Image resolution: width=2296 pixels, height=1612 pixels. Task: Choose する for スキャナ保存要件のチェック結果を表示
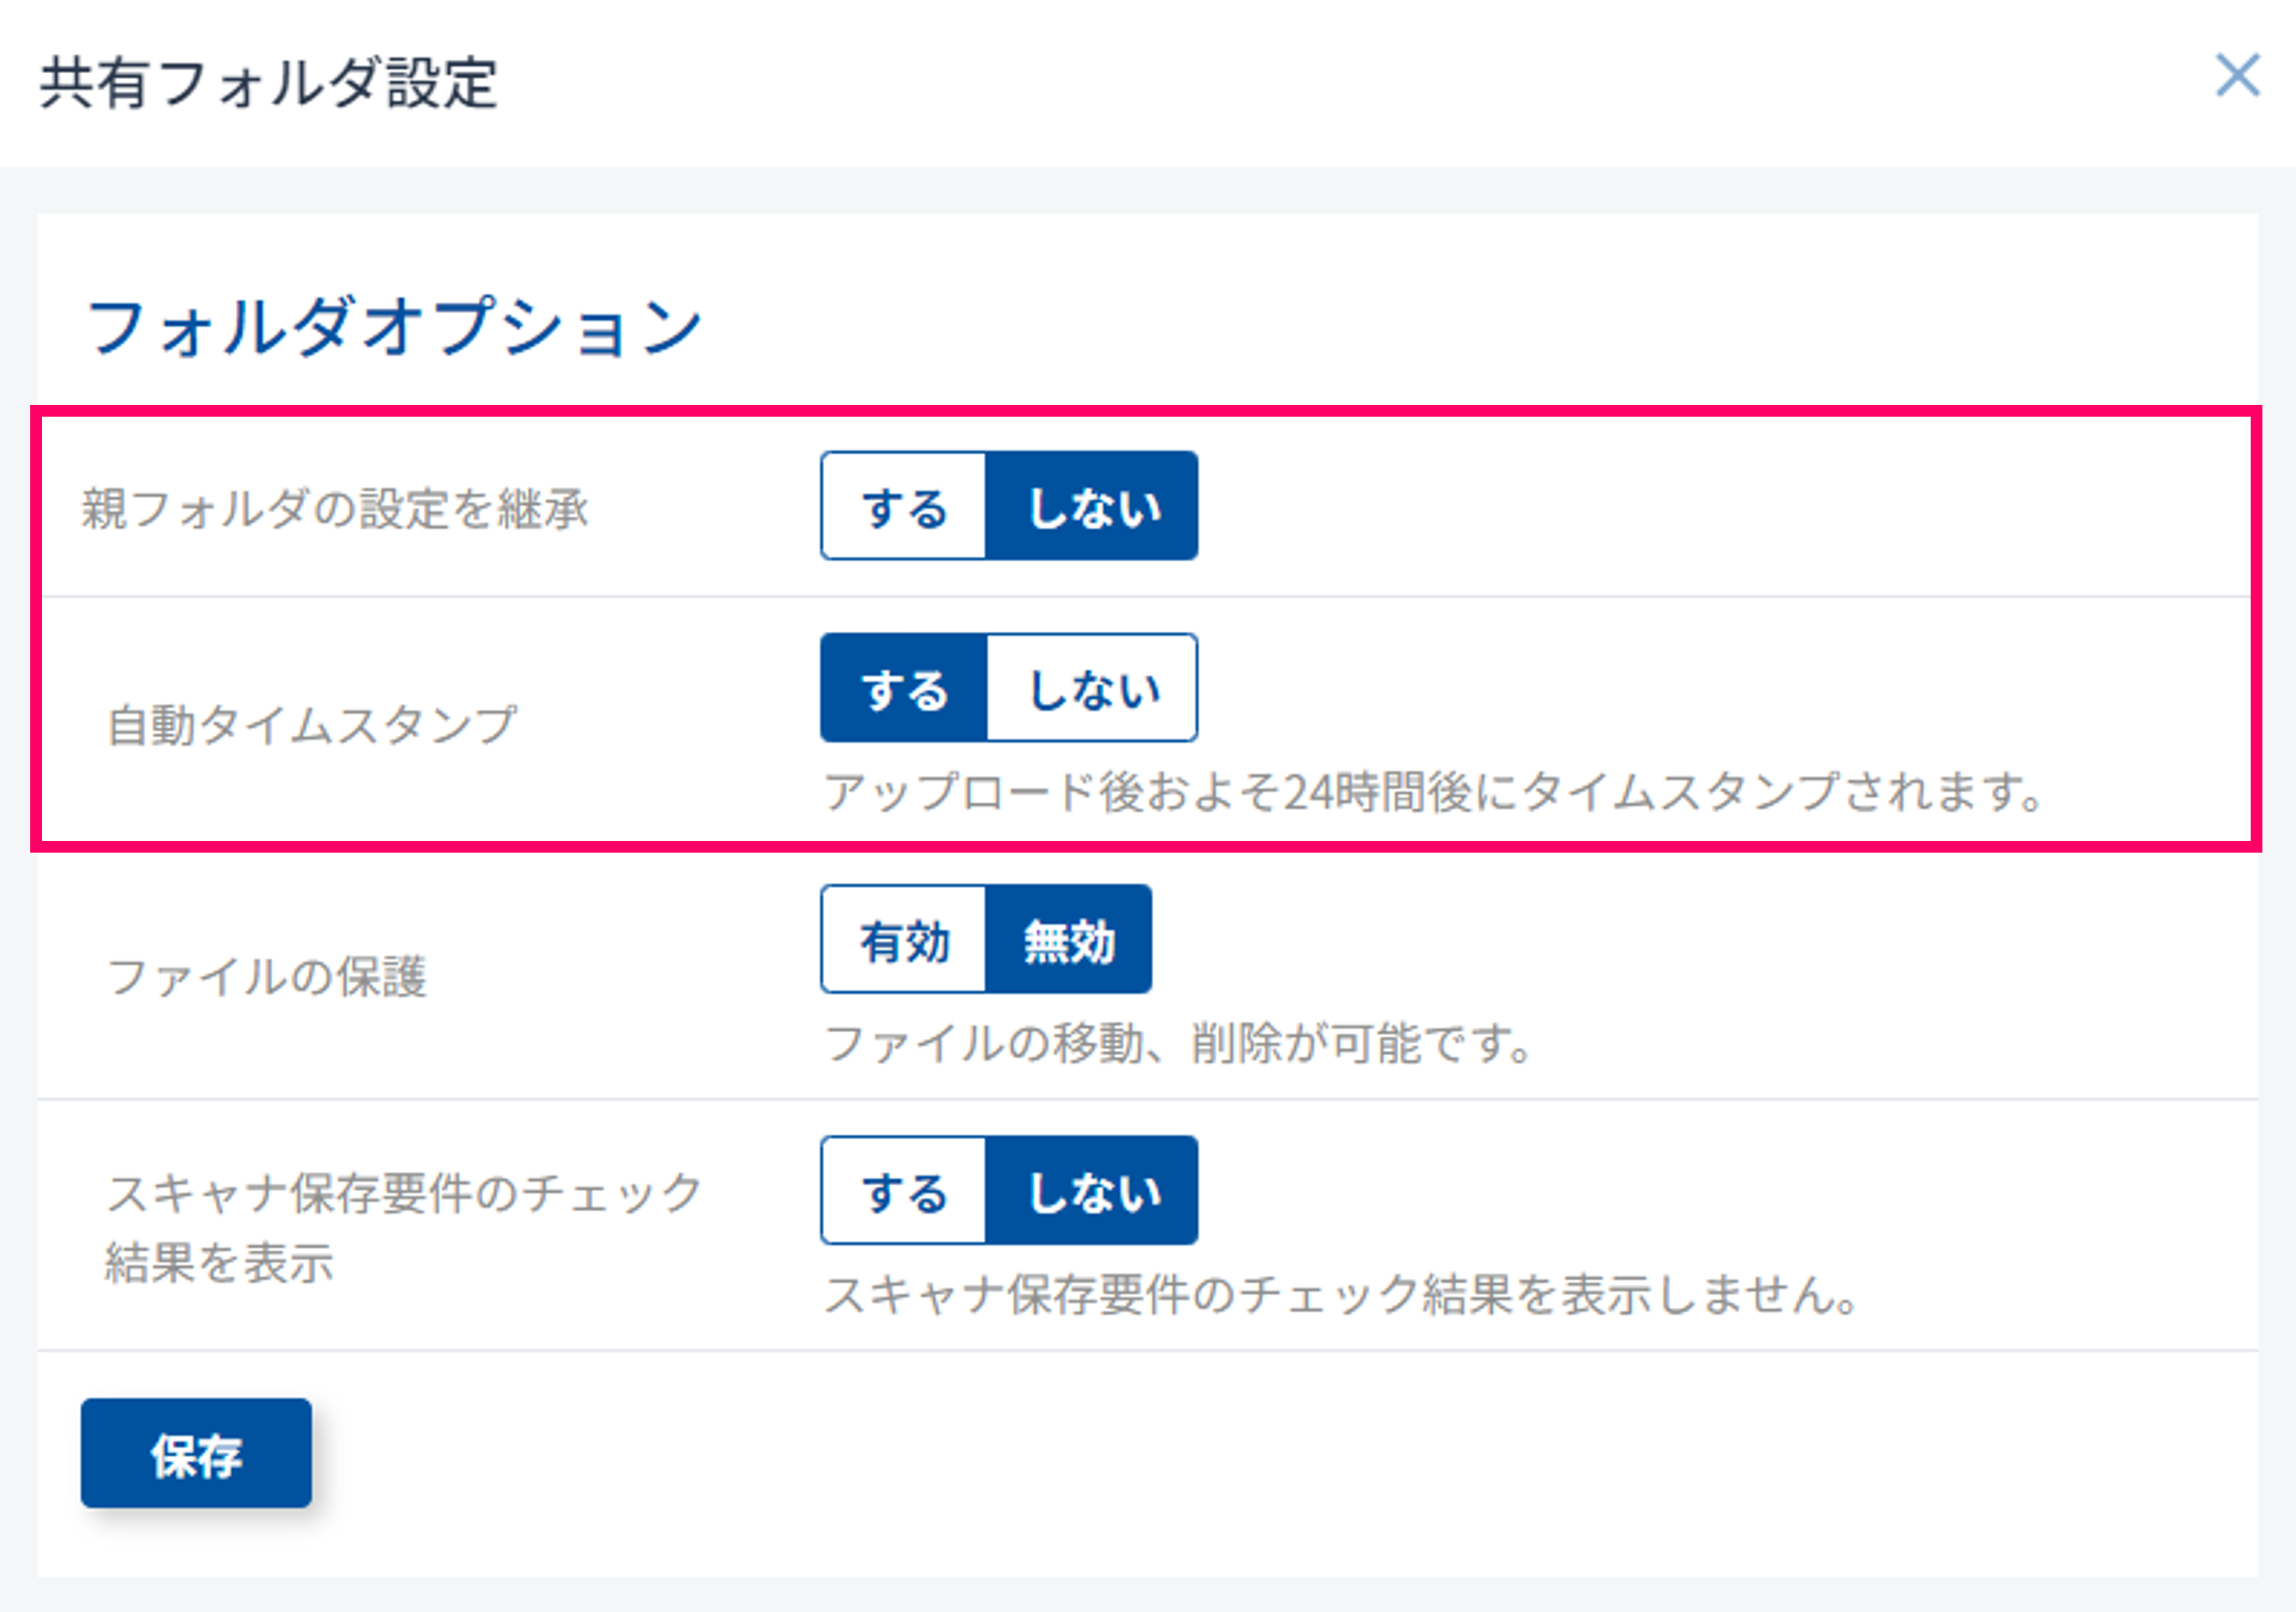coord(904,1191)
